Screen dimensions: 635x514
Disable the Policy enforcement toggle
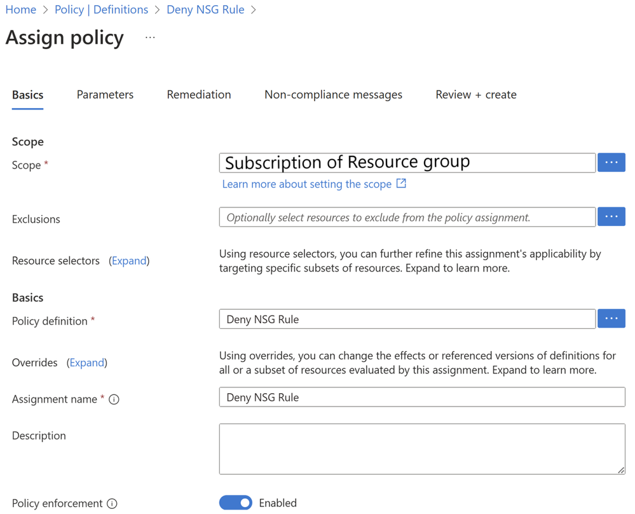[x=236, y=503]
